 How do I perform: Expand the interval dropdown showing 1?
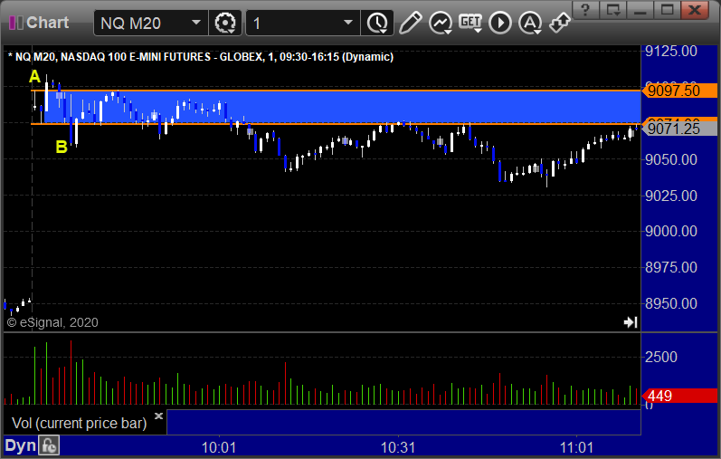(x=302, y=23)
